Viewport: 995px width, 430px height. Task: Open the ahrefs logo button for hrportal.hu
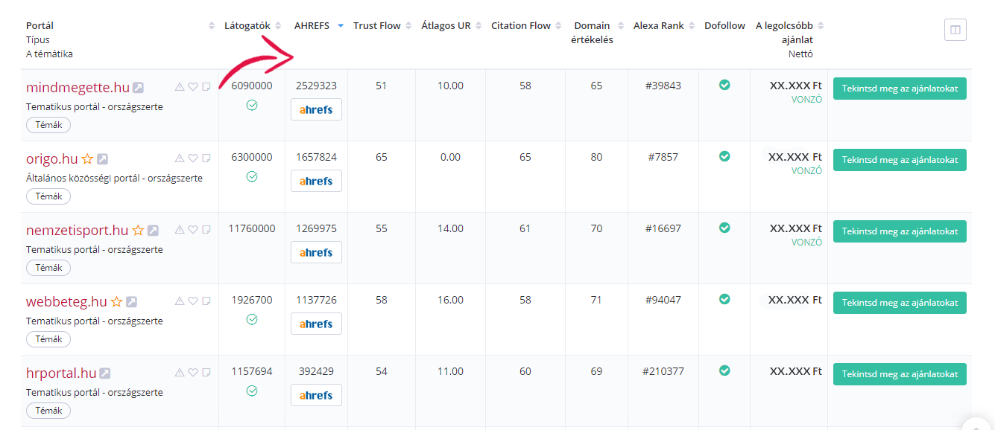[316, 395]
